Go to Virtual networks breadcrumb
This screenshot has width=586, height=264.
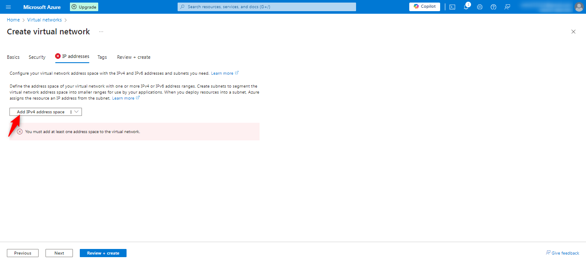click(x=45, y=20)
